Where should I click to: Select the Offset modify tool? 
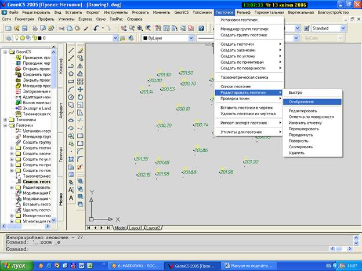coord(80,74)
